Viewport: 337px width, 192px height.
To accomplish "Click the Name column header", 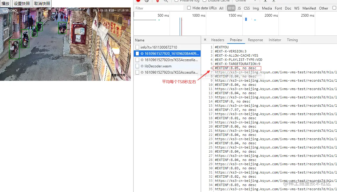I will point(167,40).
